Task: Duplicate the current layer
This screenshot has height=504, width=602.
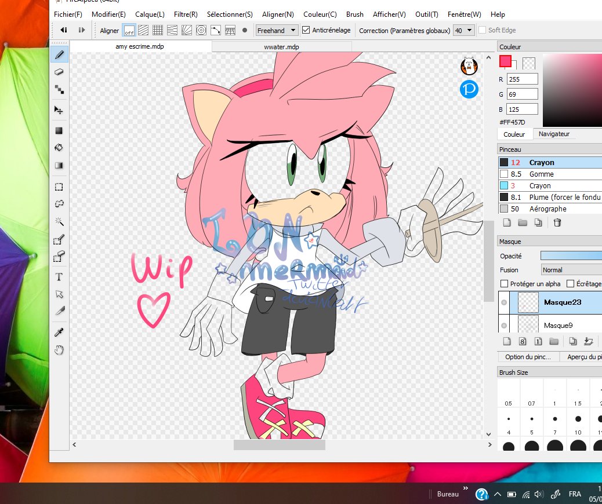Action: pos(573,341)
